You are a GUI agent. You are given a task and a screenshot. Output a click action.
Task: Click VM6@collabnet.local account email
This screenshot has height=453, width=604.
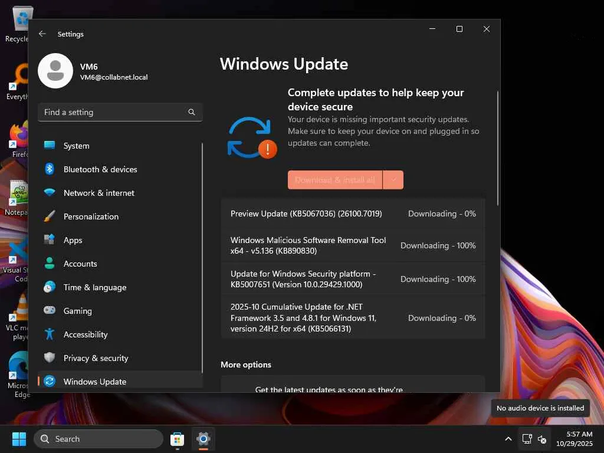114,77
